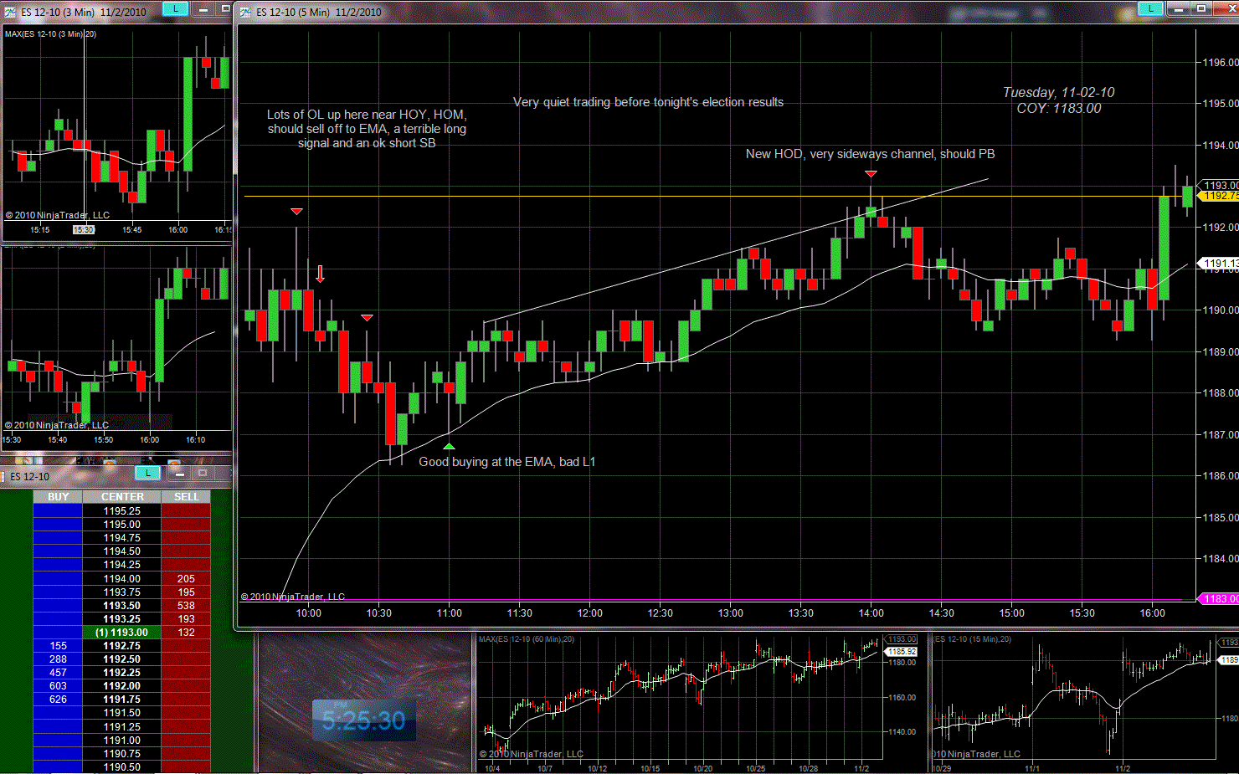Select the red triangle marker above New HOD bar
The height and width of the screenshot is (774, 1239).
[871, 174]
